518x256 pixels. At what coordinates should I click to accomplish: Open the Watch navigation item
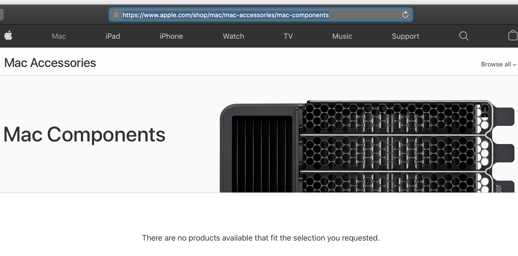[x=233, y=36]
